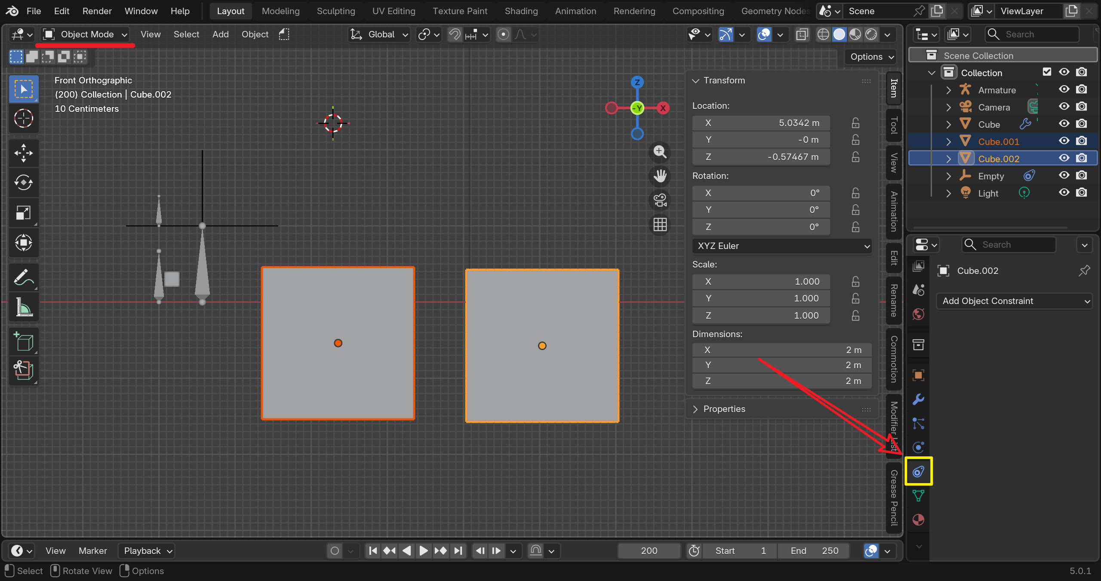Viewport: 1101px width, 581px height.
Task: Select the Measure tool
Action: (24, 307)
